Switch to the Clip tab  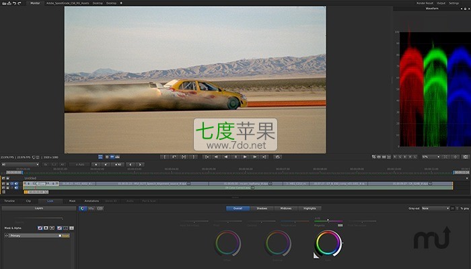tap(28, 201)
